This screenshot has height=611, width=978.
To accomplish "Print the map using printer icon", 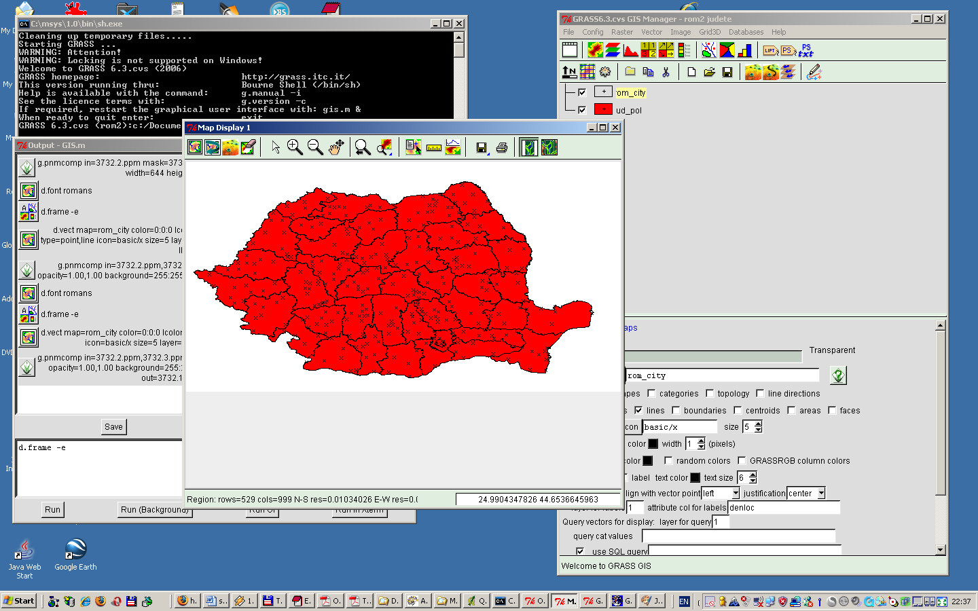I will coord(502,147).
